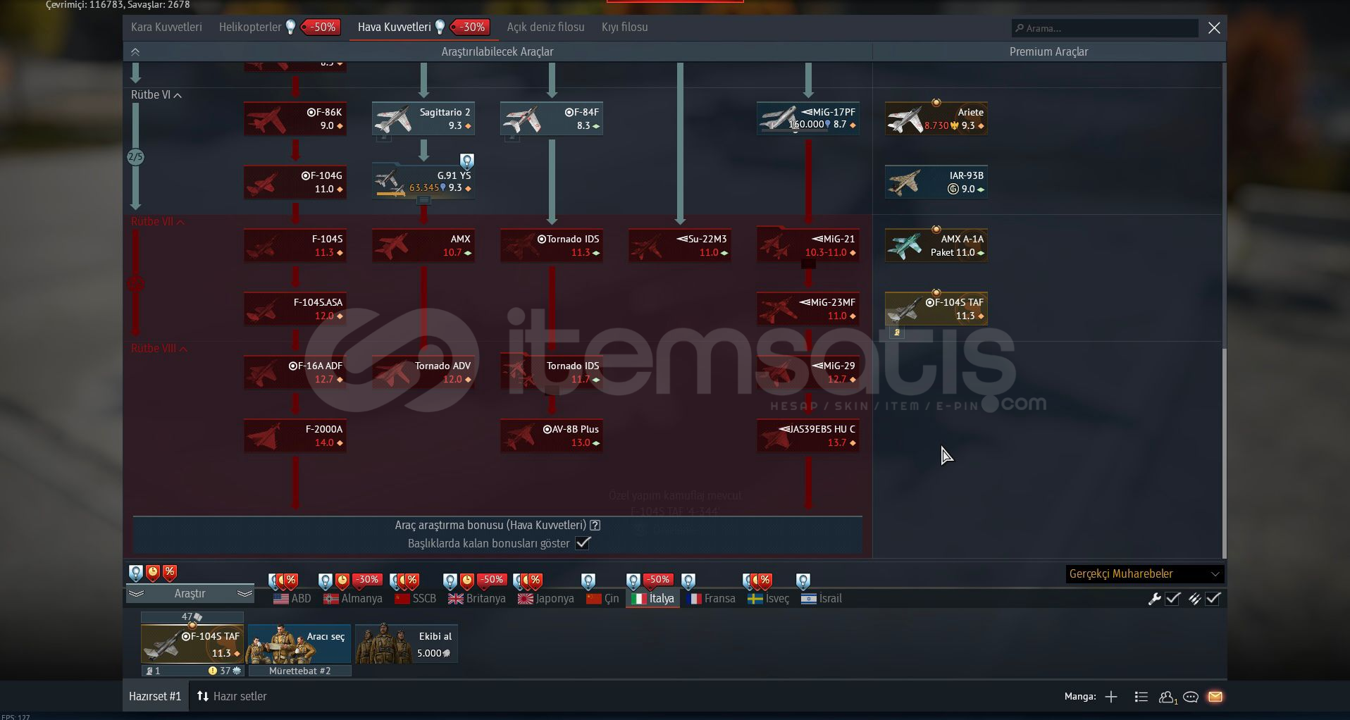Expand the left chevron on the Araştır bar
Image resolution: width=1350 pixels, height=720 pixels.
coord(136,594)
